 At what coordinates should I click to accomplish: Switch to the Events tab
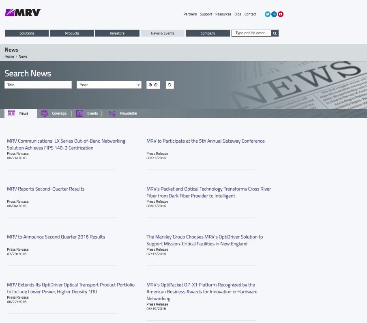click(x=87, y=113)
